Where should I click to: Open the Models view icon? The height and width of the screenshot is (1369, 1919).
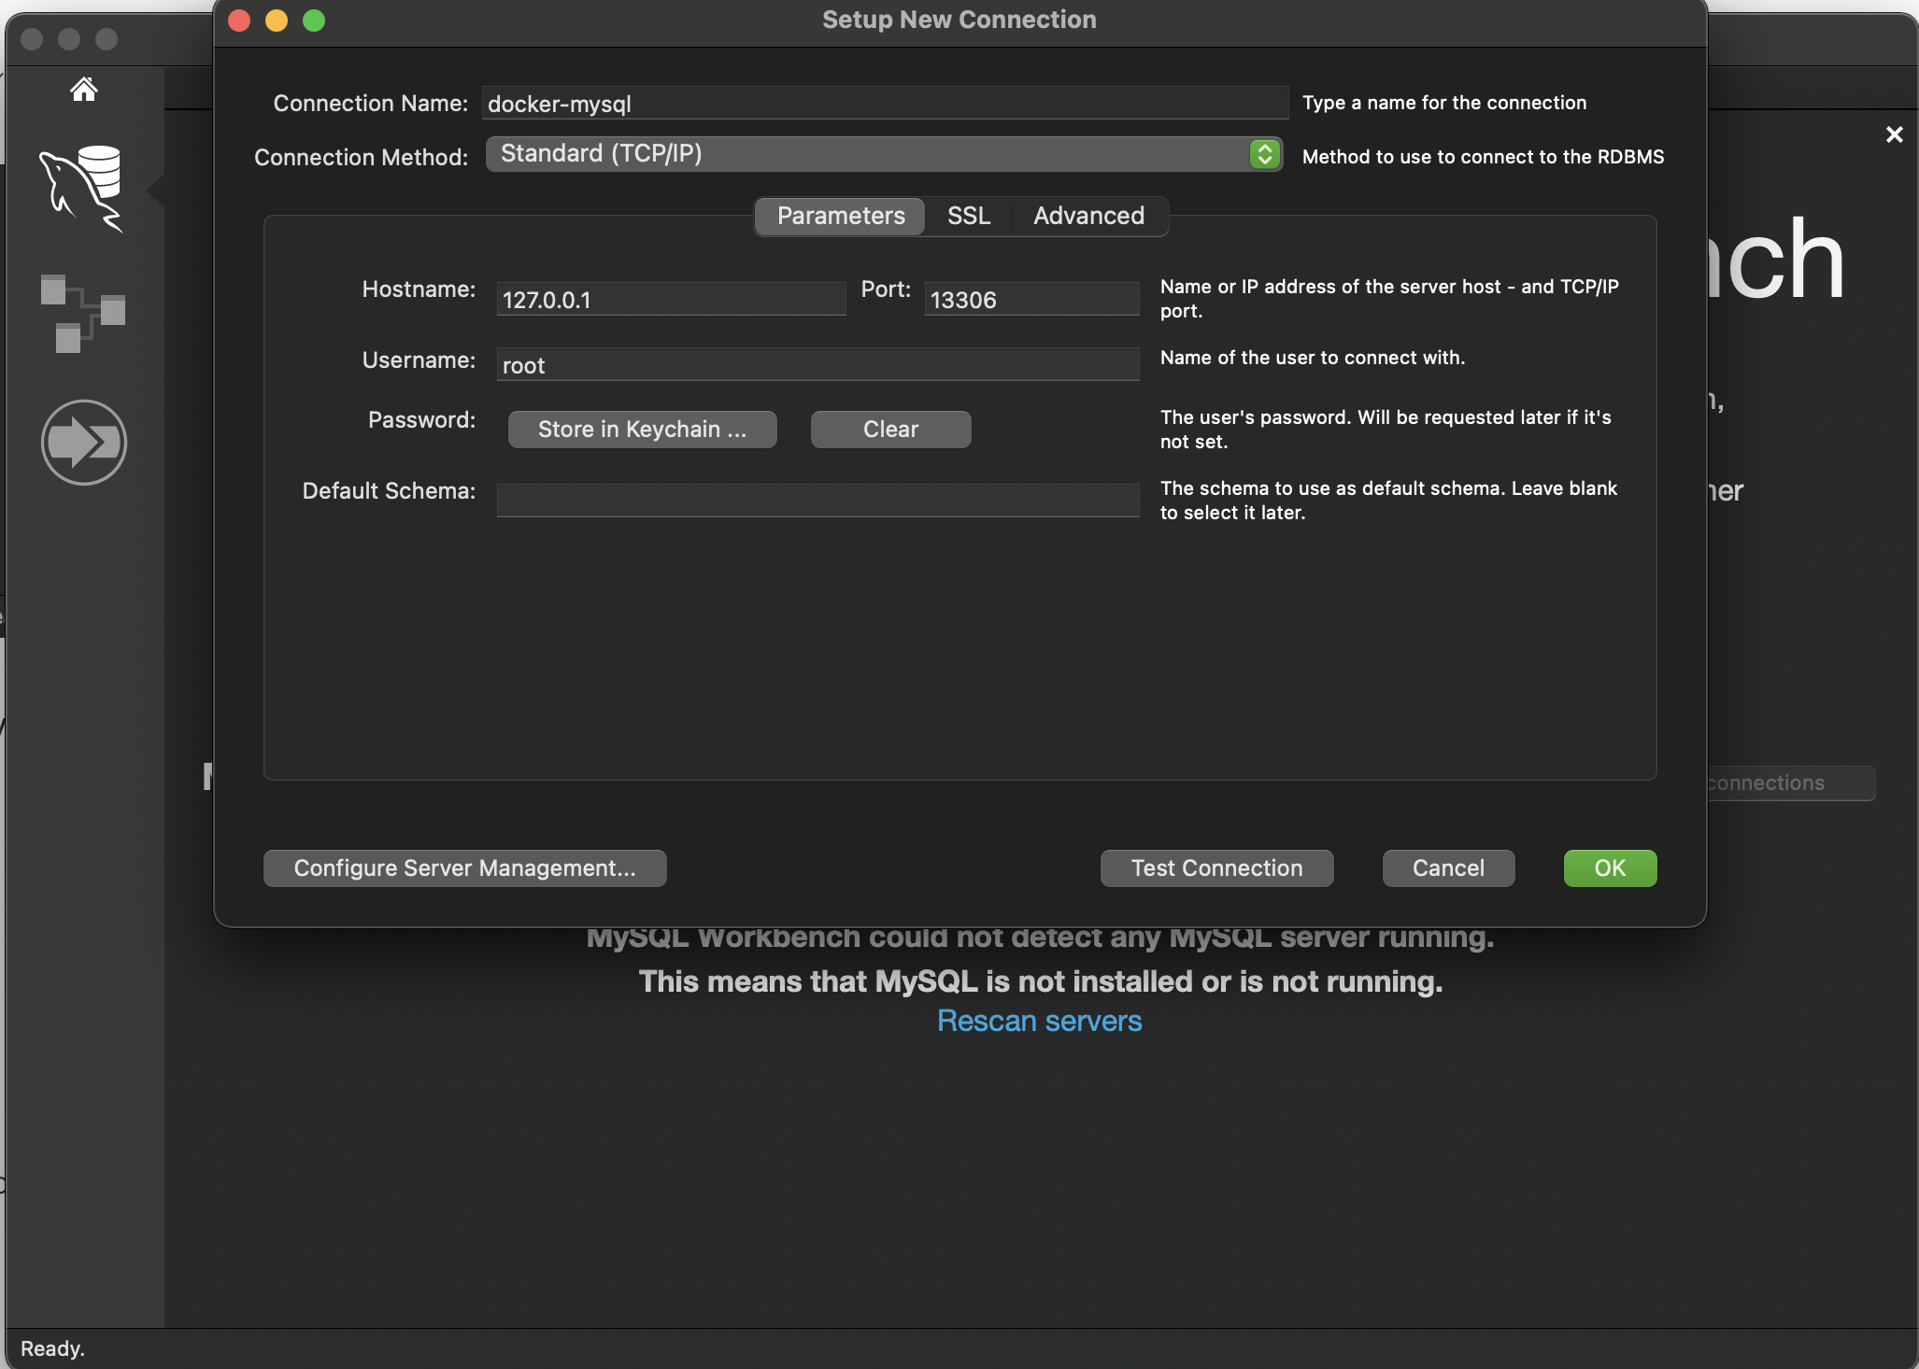pos(82,314)
